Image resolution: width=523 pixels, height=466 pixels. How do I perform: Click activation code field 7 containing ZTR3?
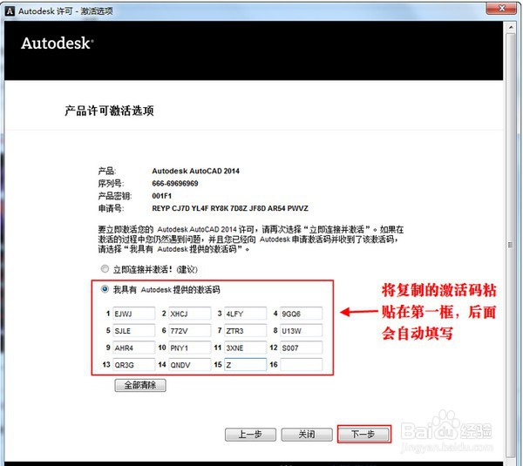245,330
